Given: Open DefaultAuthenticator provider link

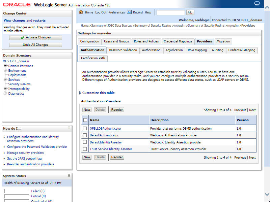Looking at the screenshot, I should coord(104,135).
